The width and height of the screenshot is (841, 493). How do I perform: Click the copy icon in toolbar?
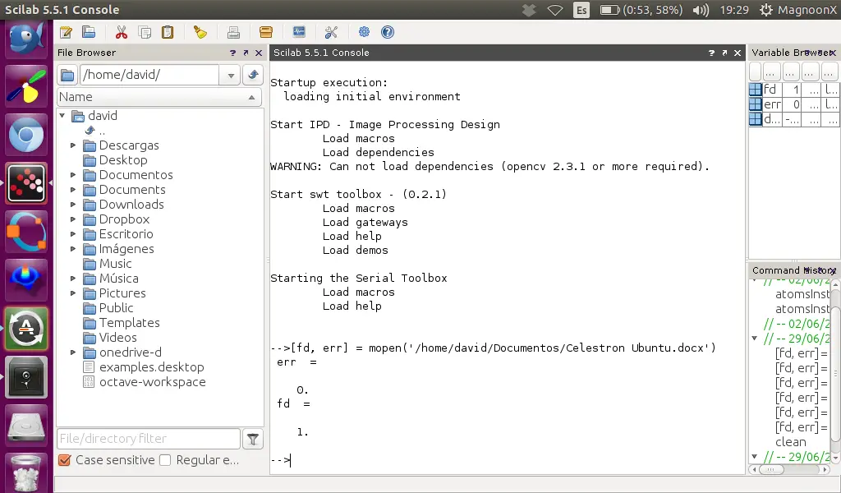(145, 32)
